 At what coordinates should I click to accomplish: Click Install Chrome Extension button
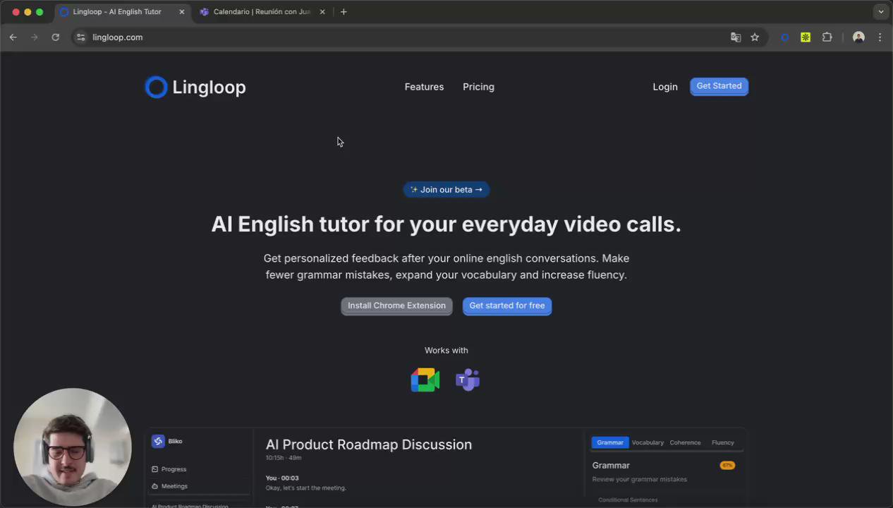point(396,306)
